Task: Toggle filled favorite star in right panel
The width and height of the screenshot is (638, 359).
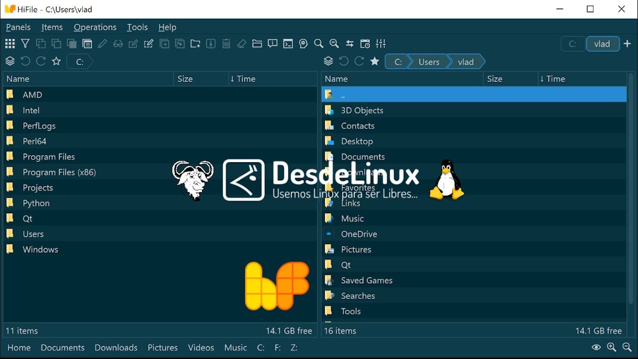Action: (x=374, y=62)
